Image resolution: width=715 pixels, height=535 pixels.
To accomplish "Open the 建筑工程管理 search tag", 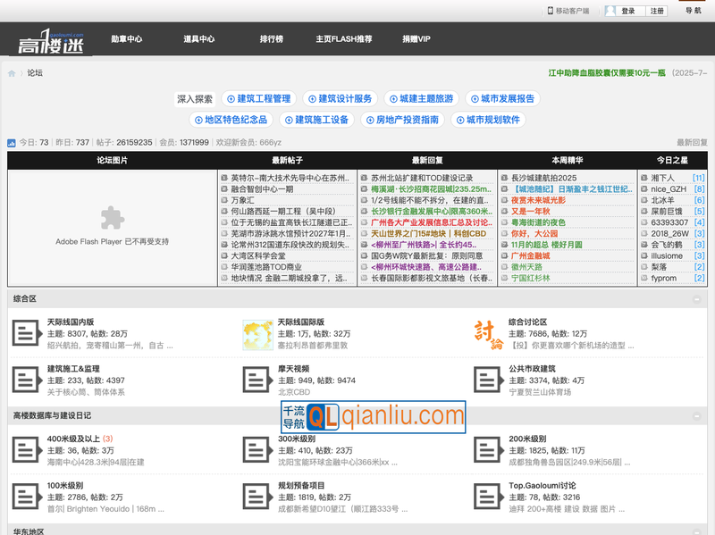I will click(x=257, y=98).
